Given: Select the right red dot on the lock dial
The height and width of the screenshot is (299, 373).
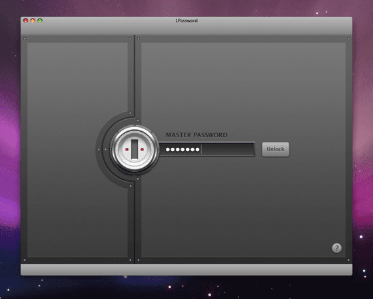Looking at the screenshot, I should pyautogui.click(x=143, y=149).
